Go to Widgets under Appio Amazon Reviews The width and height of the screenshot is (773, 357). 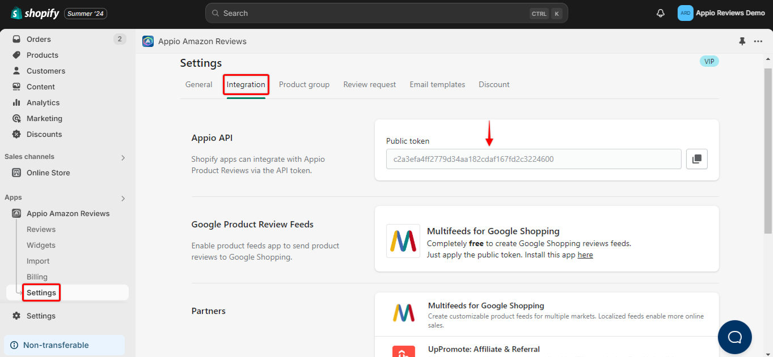pos(41,245)
